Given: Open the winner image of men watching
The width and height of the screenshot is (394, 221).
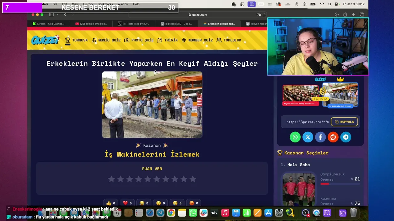Looking at the screenshot, I should pyautogui.click(x=152, y=105).
